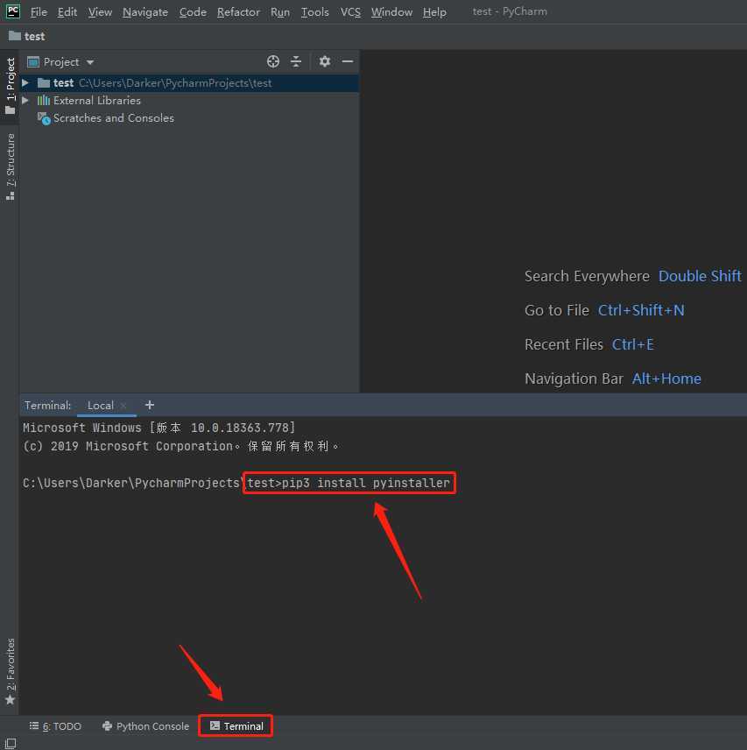The image size is (747, 750).
Task: Click the Alt+Home shortcut hint
Action: coord(666,379)
